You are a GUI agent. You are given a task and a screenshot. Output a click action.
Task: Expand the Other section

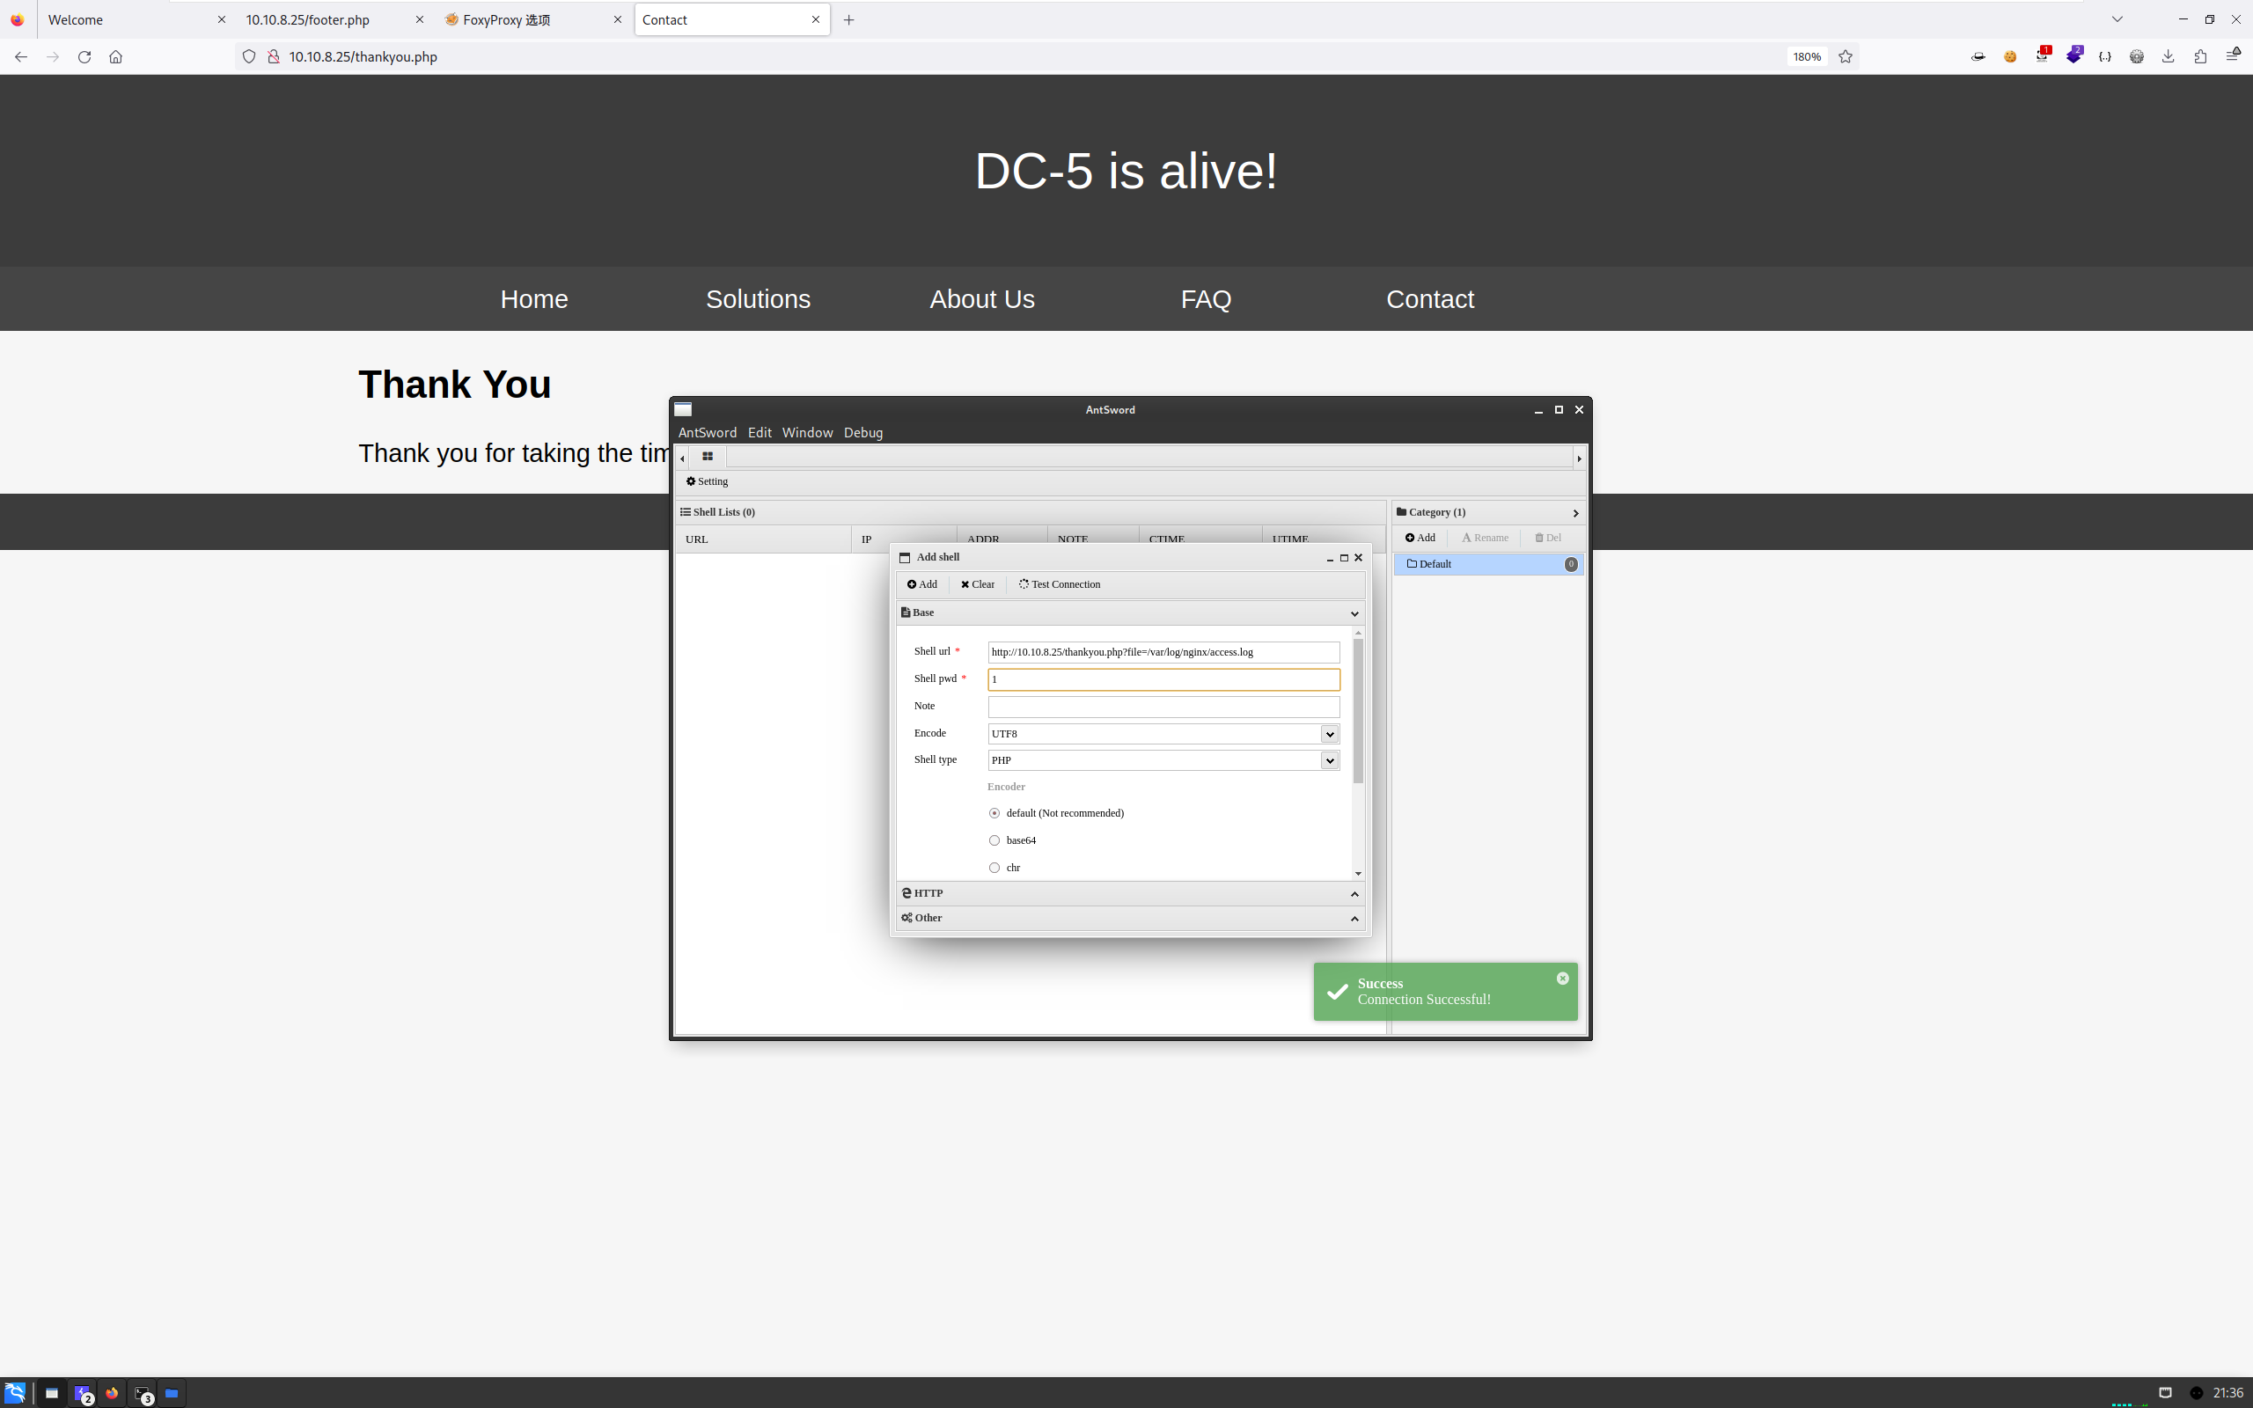tap(1354, 919)
